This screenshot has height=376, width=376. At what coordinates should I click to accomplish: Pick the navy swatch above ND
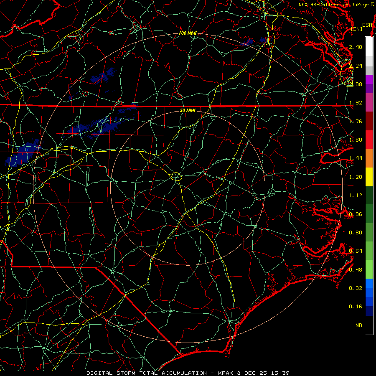[369, 311]
